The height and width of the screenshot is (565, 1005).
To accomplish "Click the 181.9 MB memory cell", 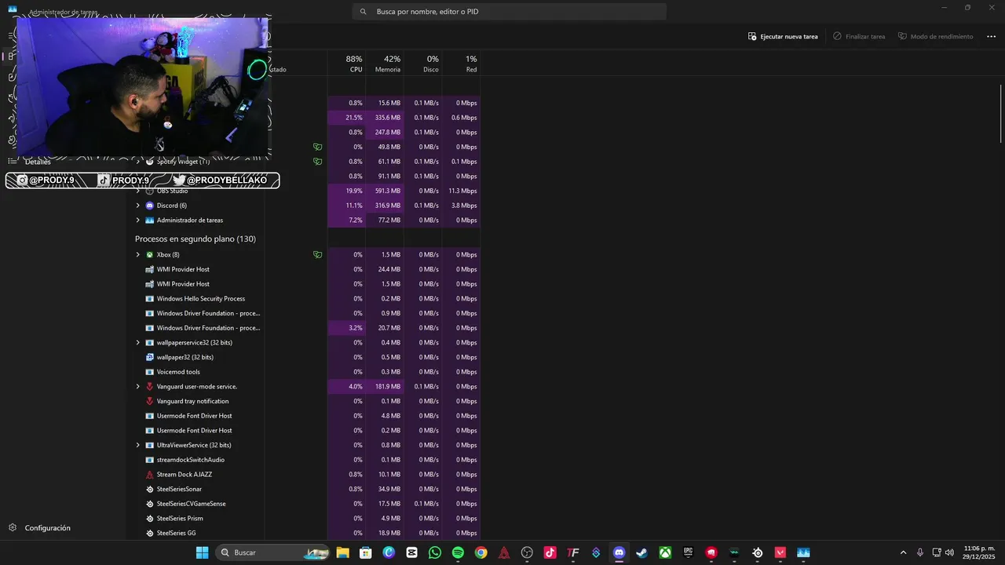I will [385, 387].
